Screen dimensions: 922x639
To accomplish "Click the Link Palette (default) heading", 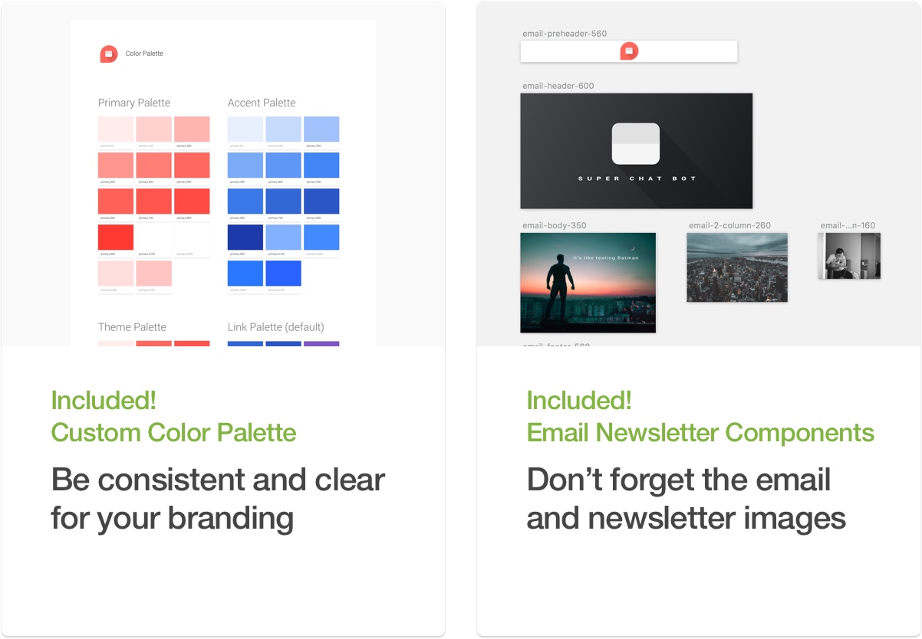I will [276, 327].
